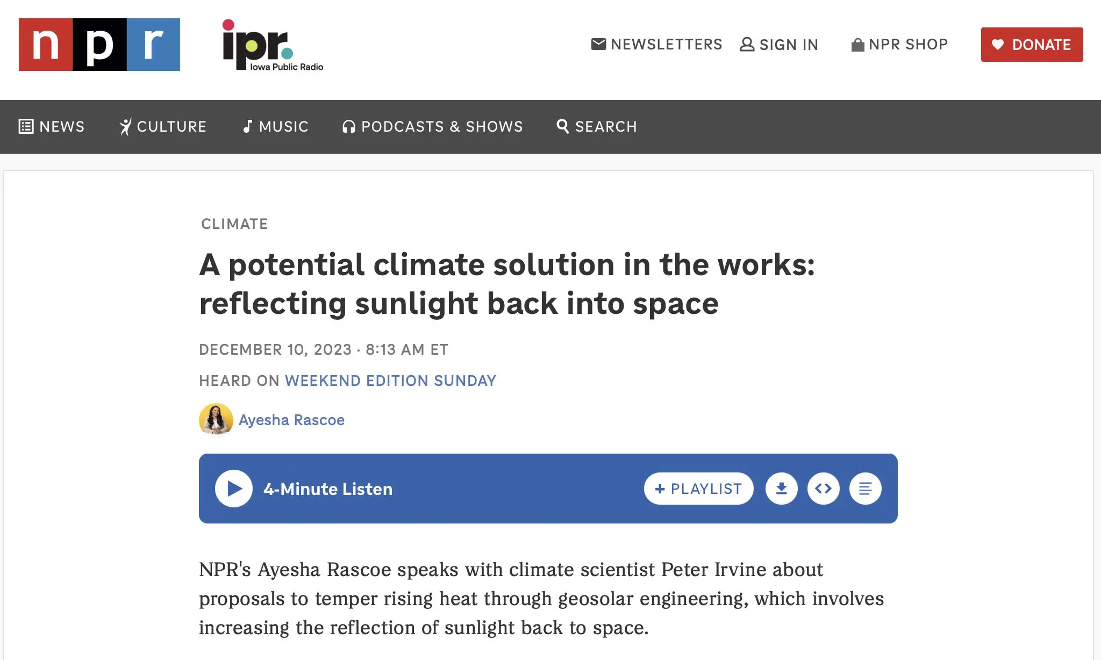Click Sign In
The image size is (1101, 660).
(x=779, y=45)
